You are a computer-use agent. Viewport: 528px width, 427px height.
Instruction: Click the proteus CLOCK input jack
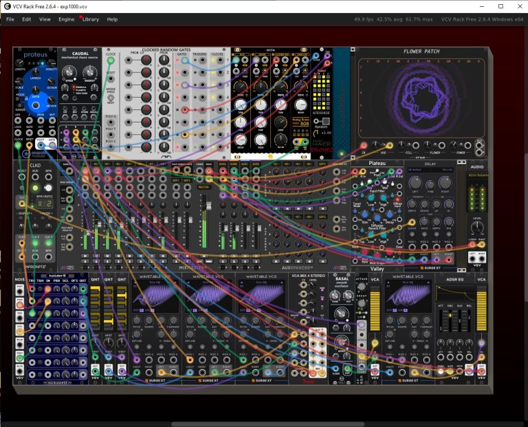tap(18, 145)
